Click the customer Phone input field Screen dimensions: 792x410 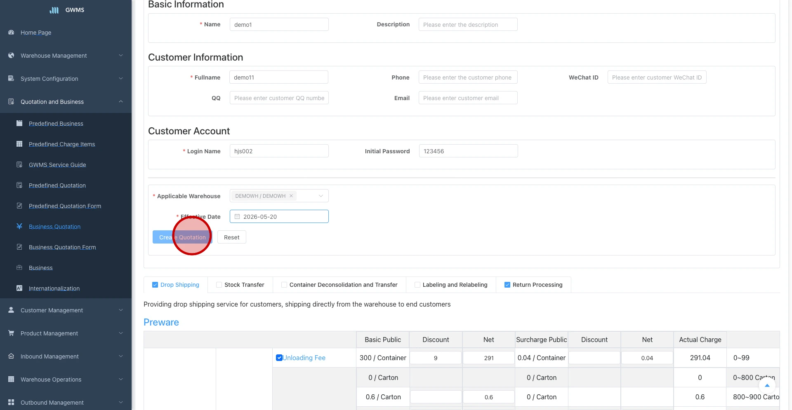tap(468, 77)
